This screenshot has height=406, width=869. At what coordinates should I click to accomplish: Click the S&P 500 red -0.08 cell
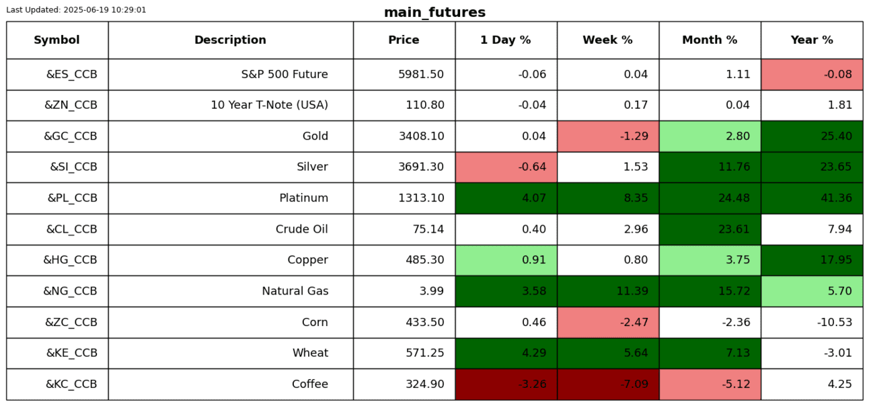click(812, 75)
